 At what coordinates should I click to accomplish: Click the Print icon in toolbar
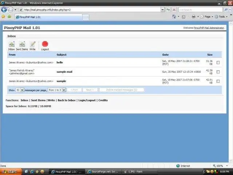[x=194, y=17]
